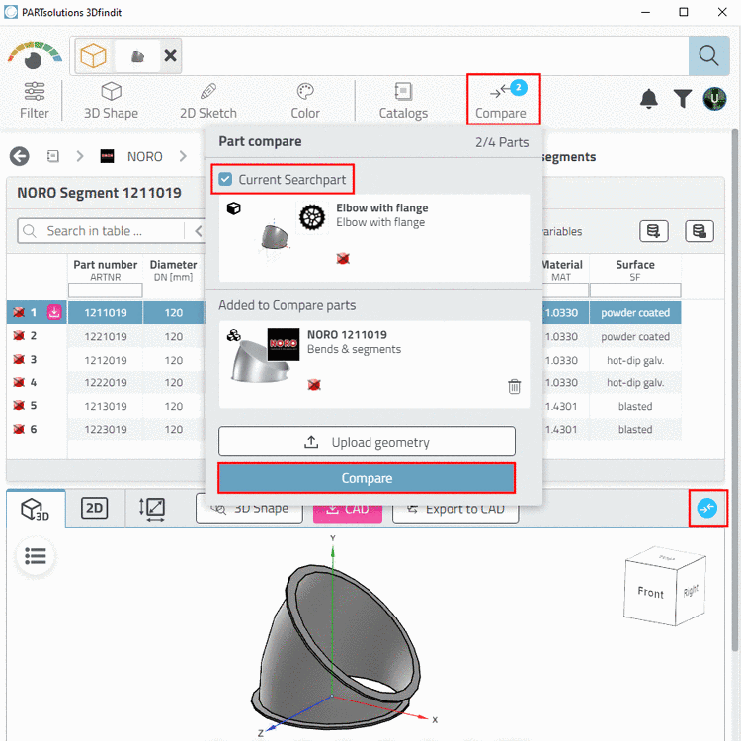The height and width of the screenshot is (741, 741).
Task: Select the Elbow with flange search part
Action: [x=373, y=238]
